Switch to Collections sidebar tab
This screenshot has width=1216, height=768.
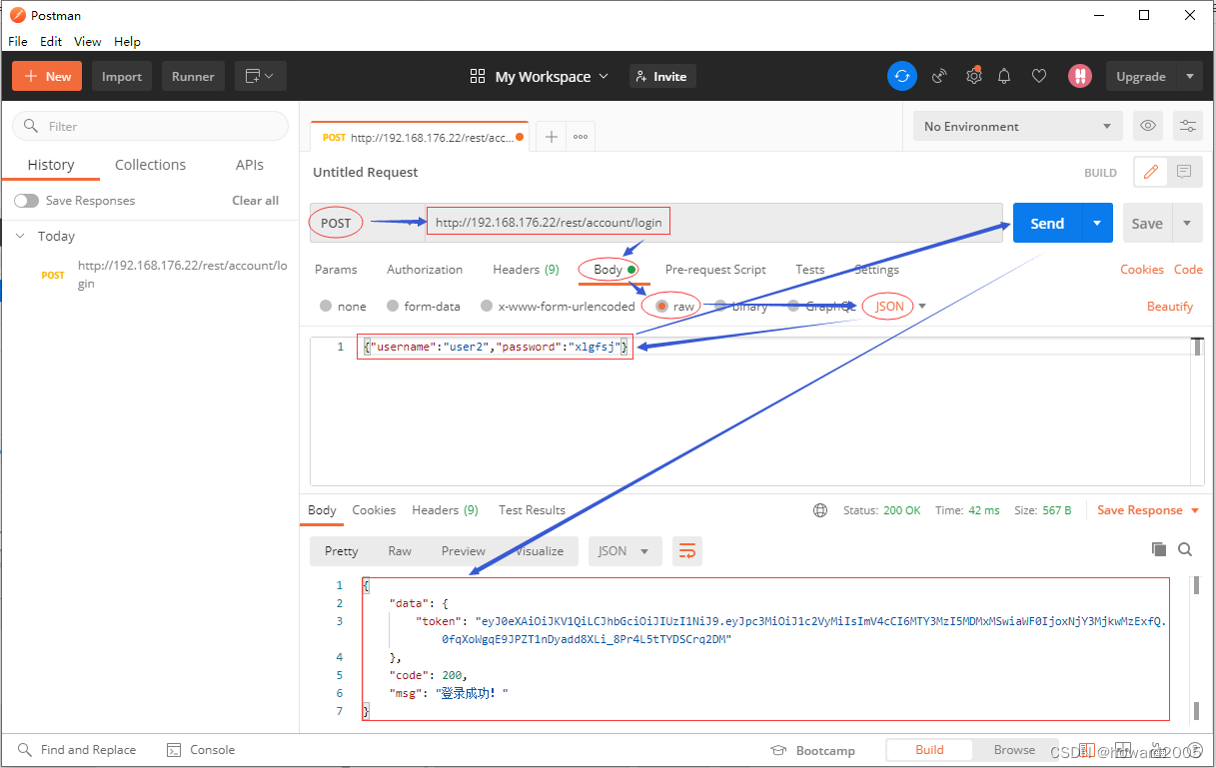click(x=150, y=165)
